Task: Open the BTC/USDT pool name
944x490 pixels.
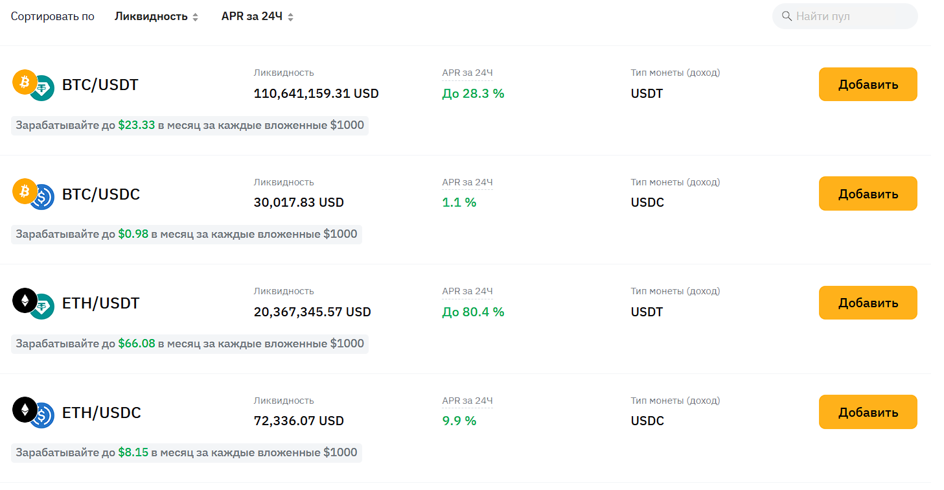Action: pyautogui.click(x=100, y=85)
